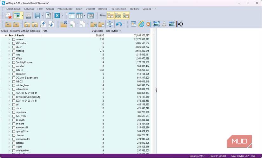Click the select-files checked document icon
The width and height of the screenshot is (262, 158).
pyautogui.click(x=72, y=24)
